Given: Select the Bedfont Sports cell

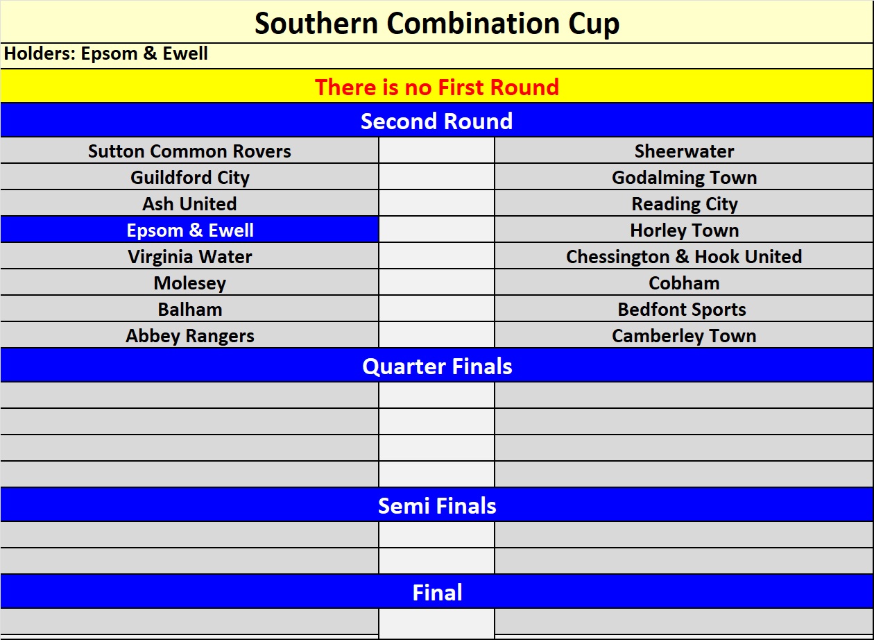Looking at the screenshot, I should pyautogui.click(x=684, y=310).
